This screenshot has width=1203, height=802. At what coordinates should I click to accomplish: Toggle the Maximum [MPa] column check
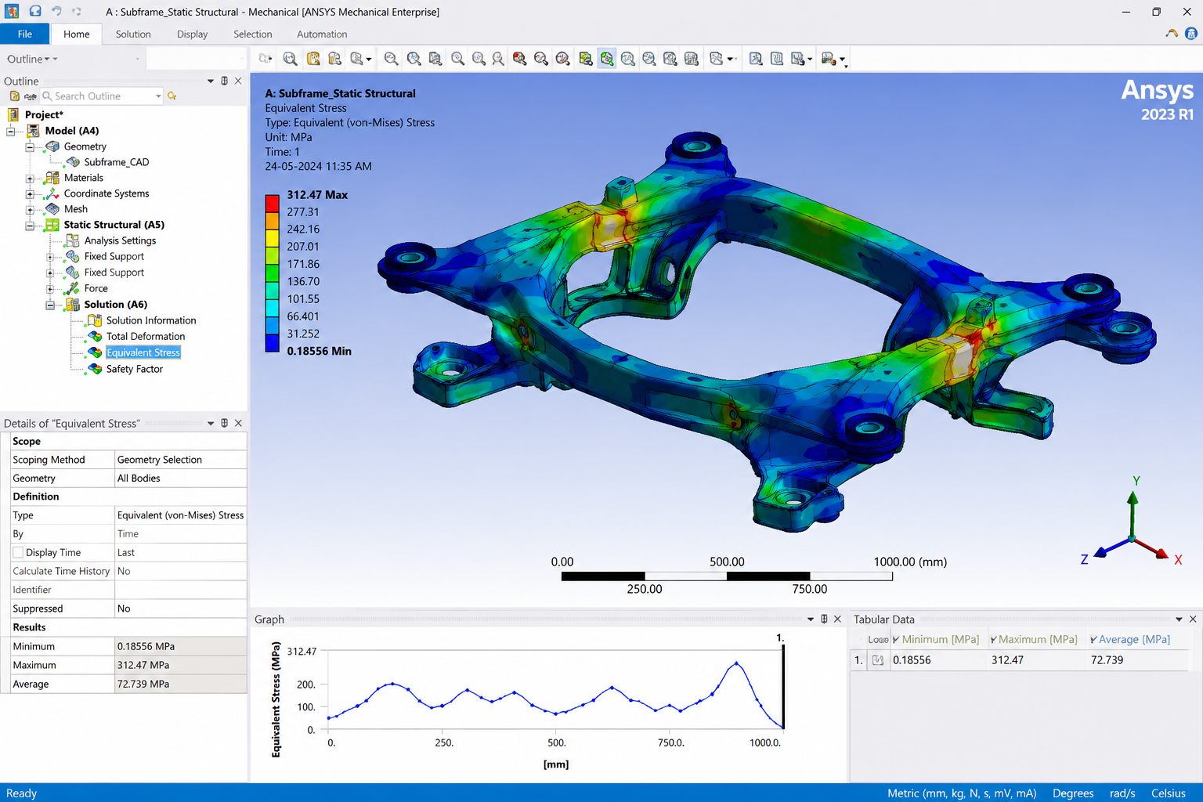point(993,640)
